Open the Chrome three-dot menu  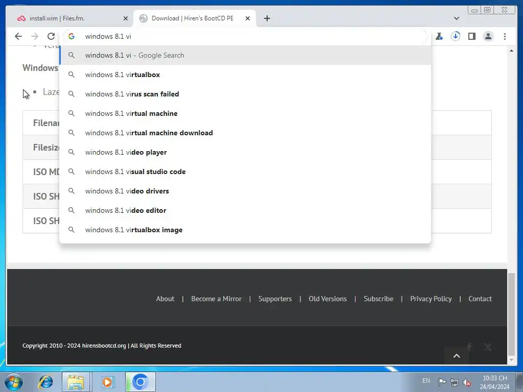click(x=505, y=36)
